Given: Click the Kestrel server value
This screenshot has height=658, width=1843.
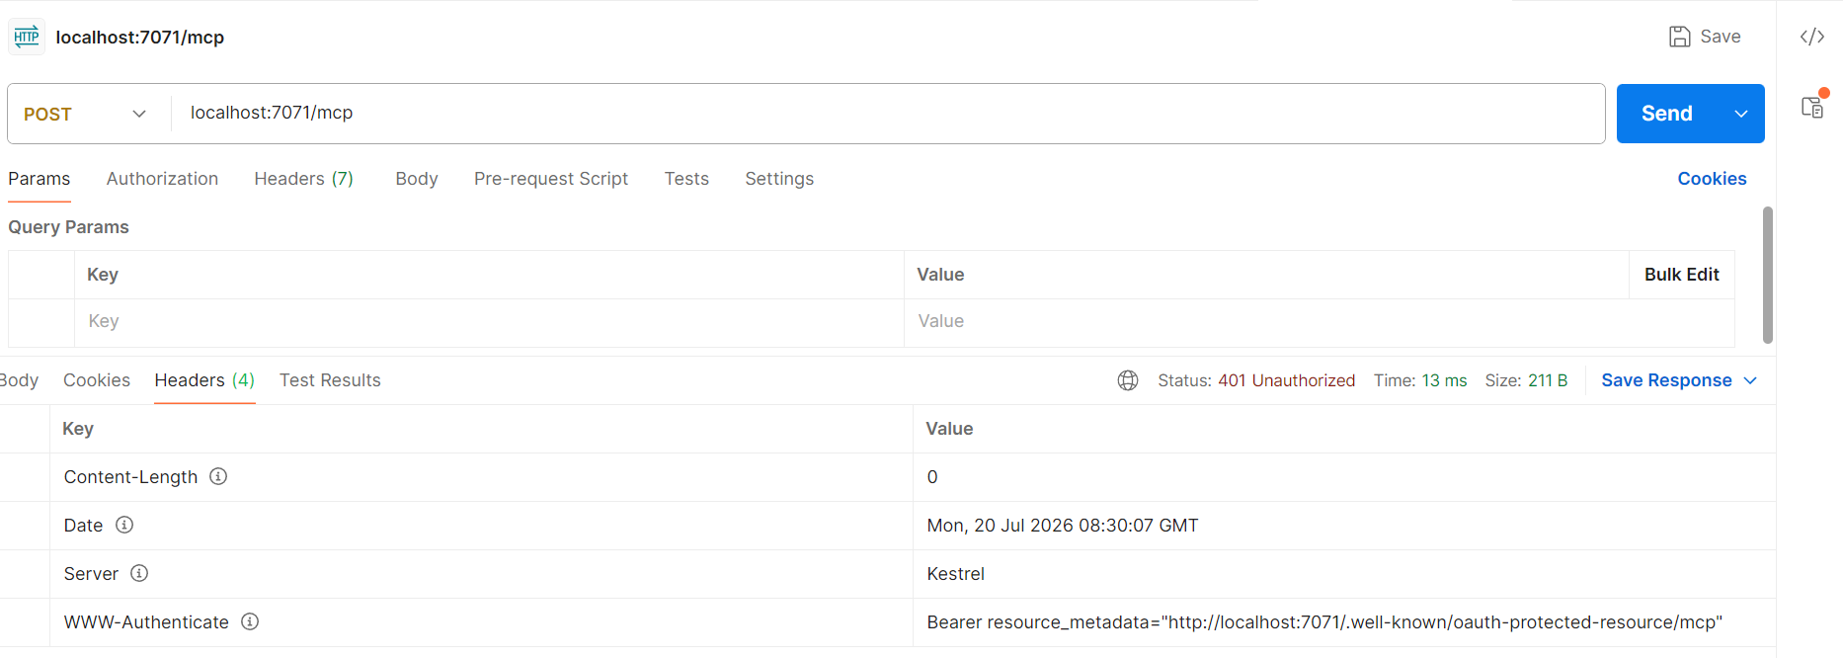Looking at the screenshot, I should coord(955,574).
